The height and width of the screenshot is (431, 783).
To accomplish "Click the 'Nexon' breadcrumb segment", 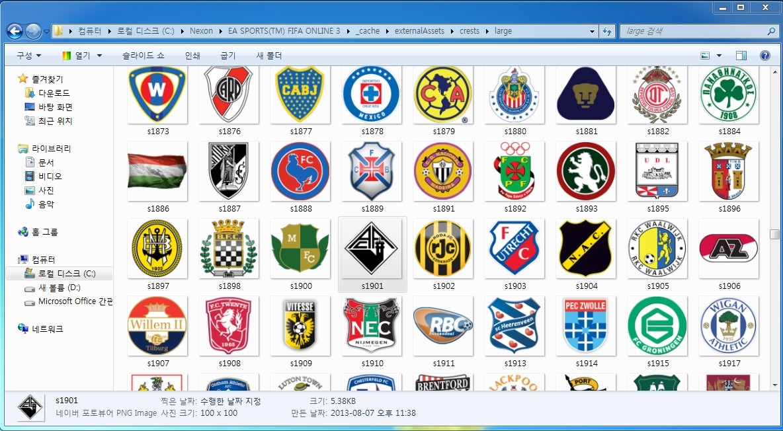I will coord(201,31).
